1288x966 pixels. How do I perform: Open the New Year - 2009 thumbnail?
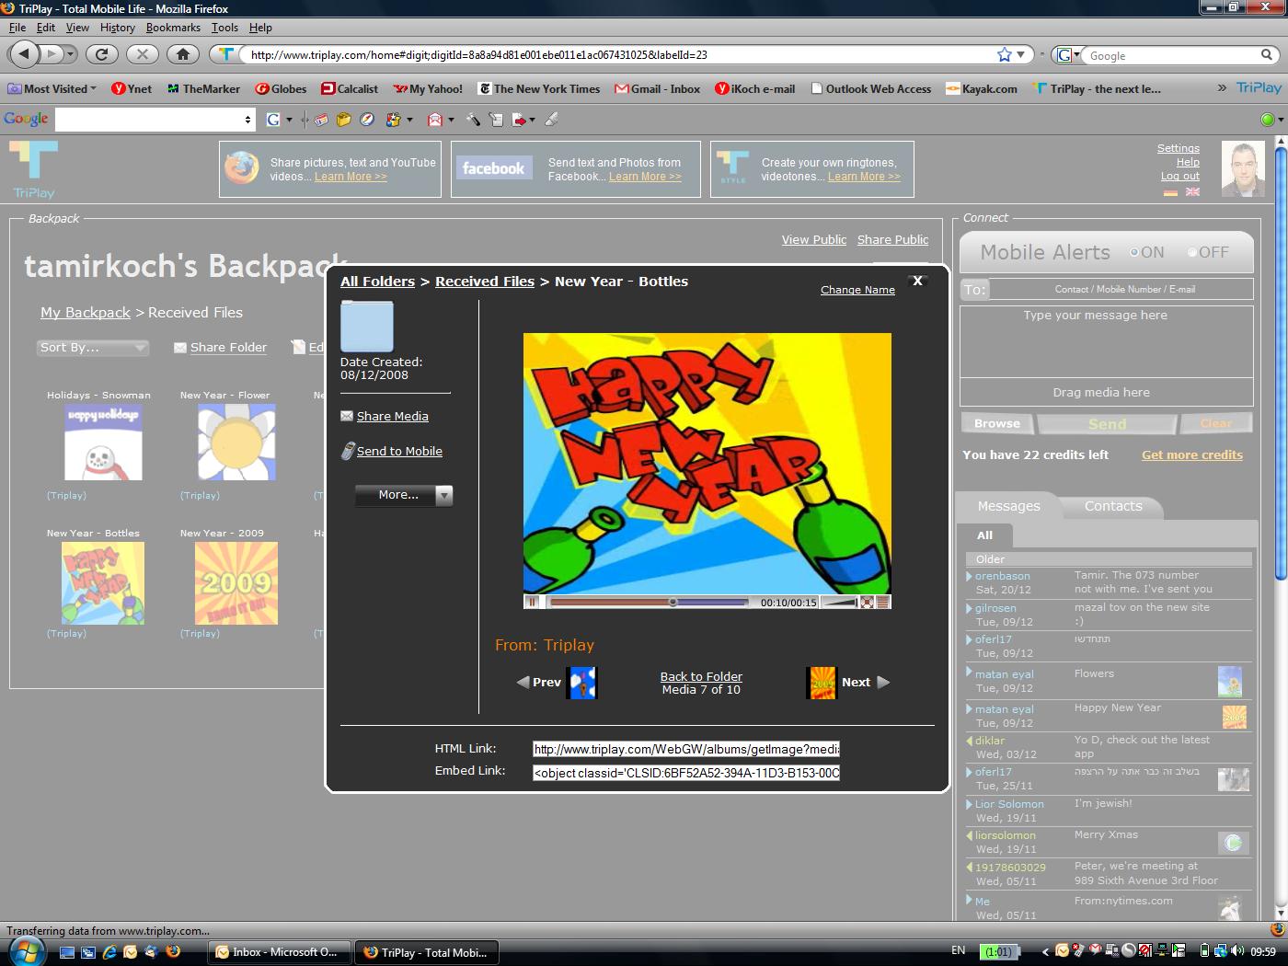tap(236, 583)
